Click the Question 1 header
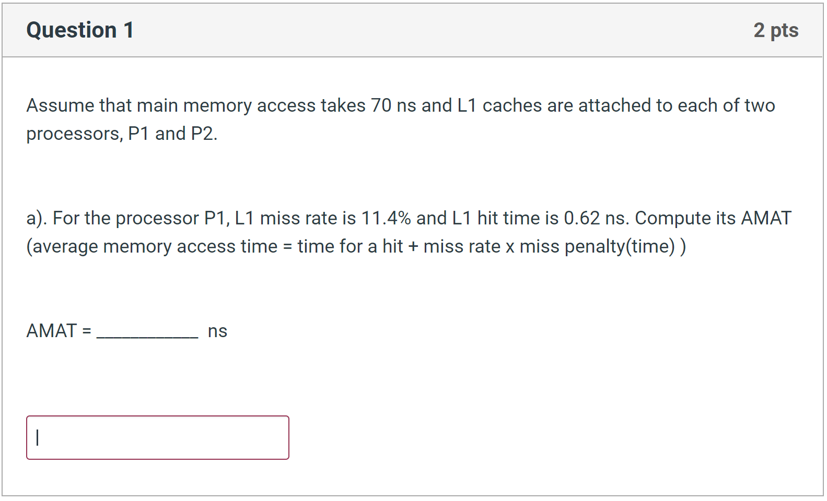 [x=79, y=30]
